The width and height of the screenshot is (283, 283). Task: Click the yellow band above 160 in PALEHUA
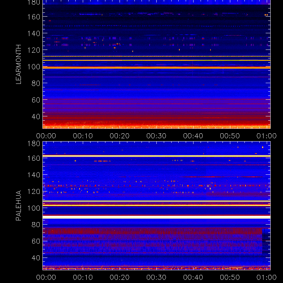tap(156, 156)
